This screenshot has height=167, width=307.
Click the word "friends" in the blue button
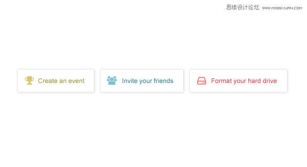pos(163,81)
